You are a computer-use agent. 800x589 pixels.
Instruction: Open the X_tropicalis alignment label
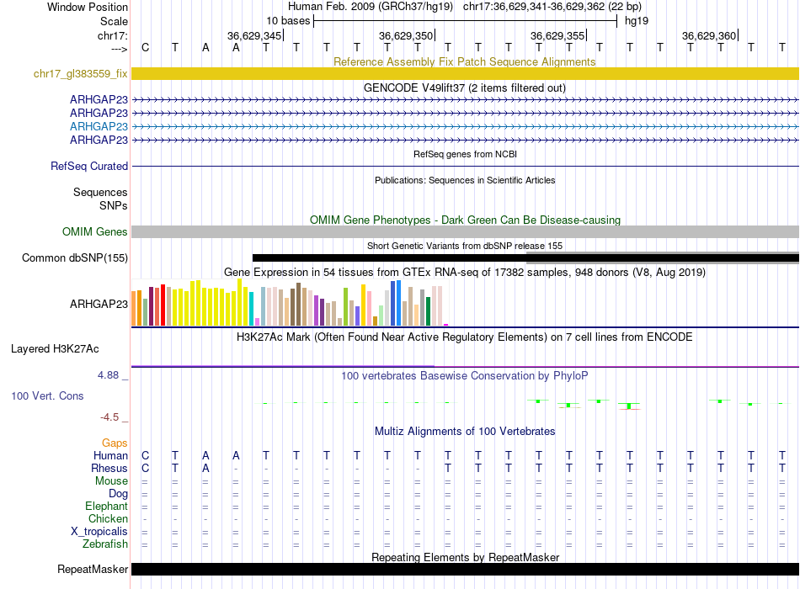click(x=99, y=532)
